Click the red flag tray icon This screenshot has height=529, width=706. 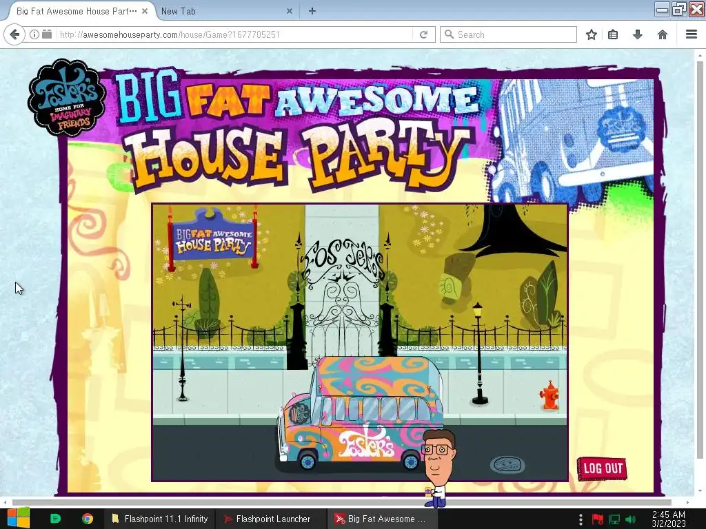pyautogui.click(x=598, y=519)
